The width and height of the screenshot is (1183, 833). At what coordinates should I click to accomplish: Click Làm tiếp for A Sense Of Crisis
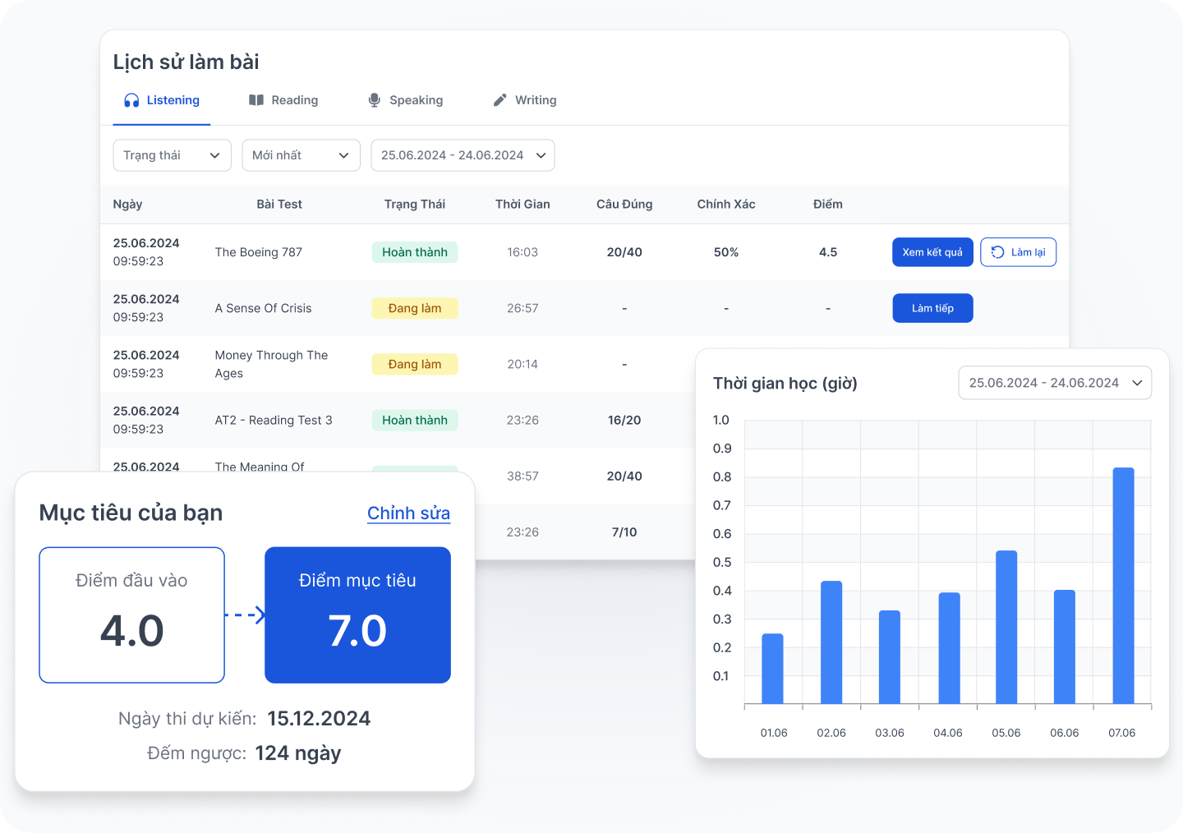tap(932, 308)
